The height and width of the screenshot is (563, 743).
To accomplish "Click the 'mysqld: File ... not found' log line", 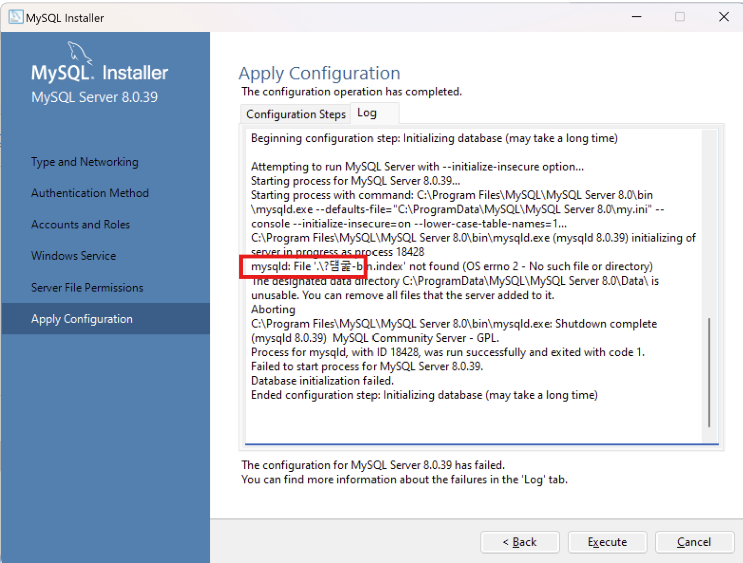I will (452, 267).
